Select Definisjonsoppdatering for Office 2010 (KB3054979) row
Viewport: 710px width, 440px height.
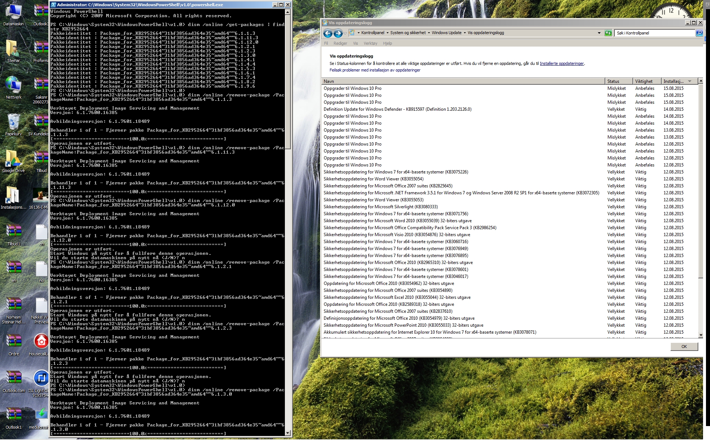tap(509, 318)
